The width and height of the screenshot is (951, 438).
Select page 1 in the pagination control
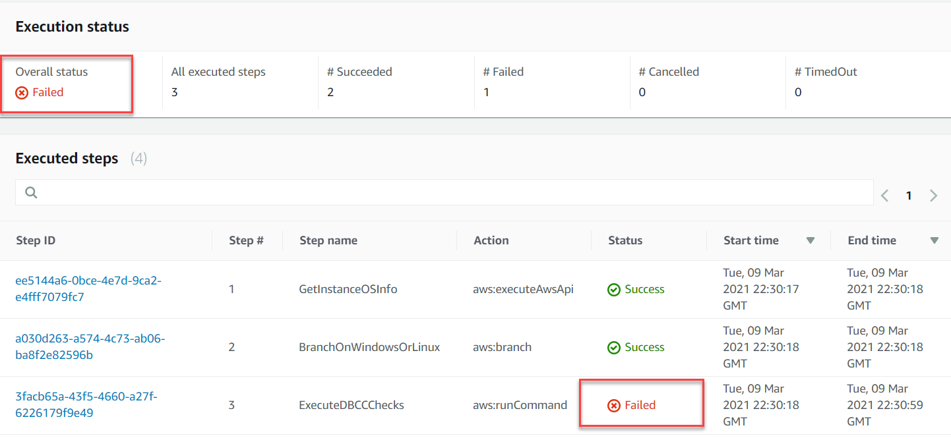coord(909,195)
